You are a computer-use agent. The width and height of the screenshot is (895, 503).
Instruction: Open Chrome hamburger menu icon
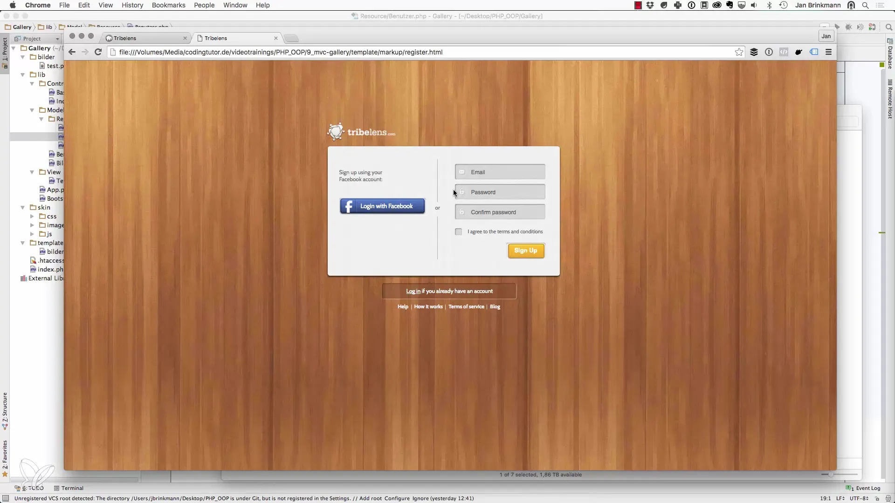(828, 52)
